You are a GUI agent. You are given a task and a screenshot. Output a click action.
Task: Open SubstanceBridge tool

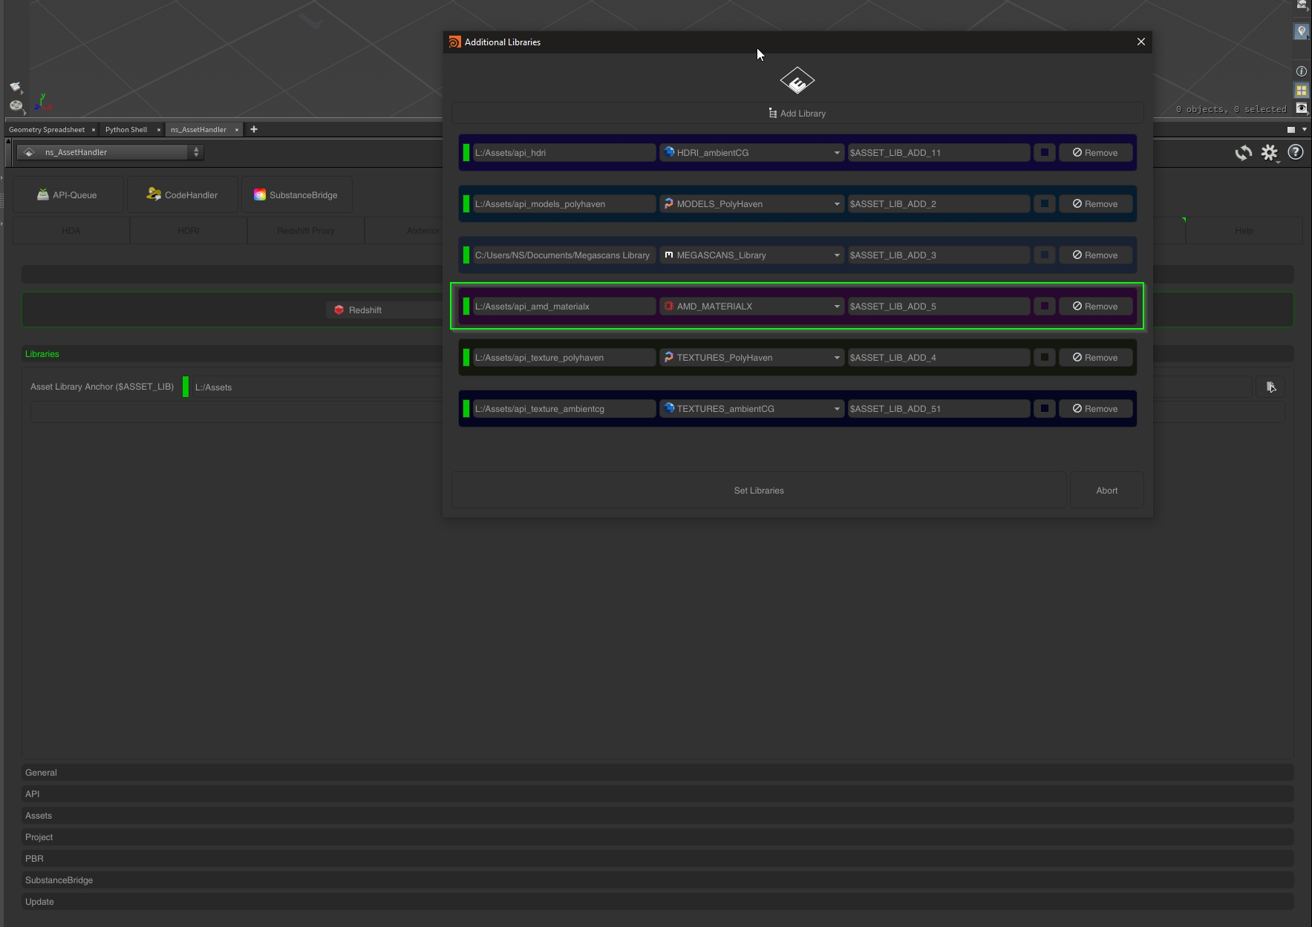tap(296, 195)
